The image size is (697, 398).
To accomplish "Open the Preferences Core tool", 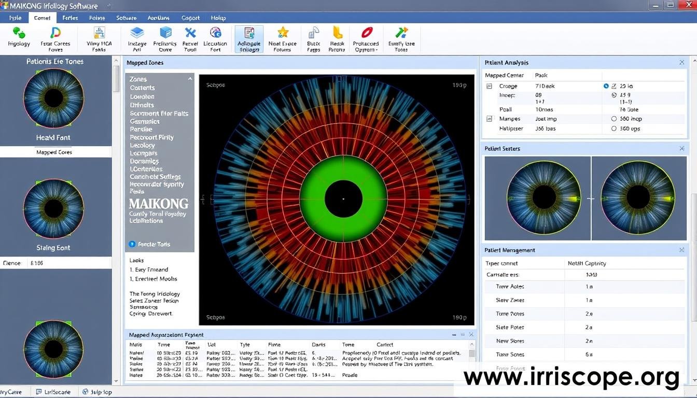I will 165,36.
